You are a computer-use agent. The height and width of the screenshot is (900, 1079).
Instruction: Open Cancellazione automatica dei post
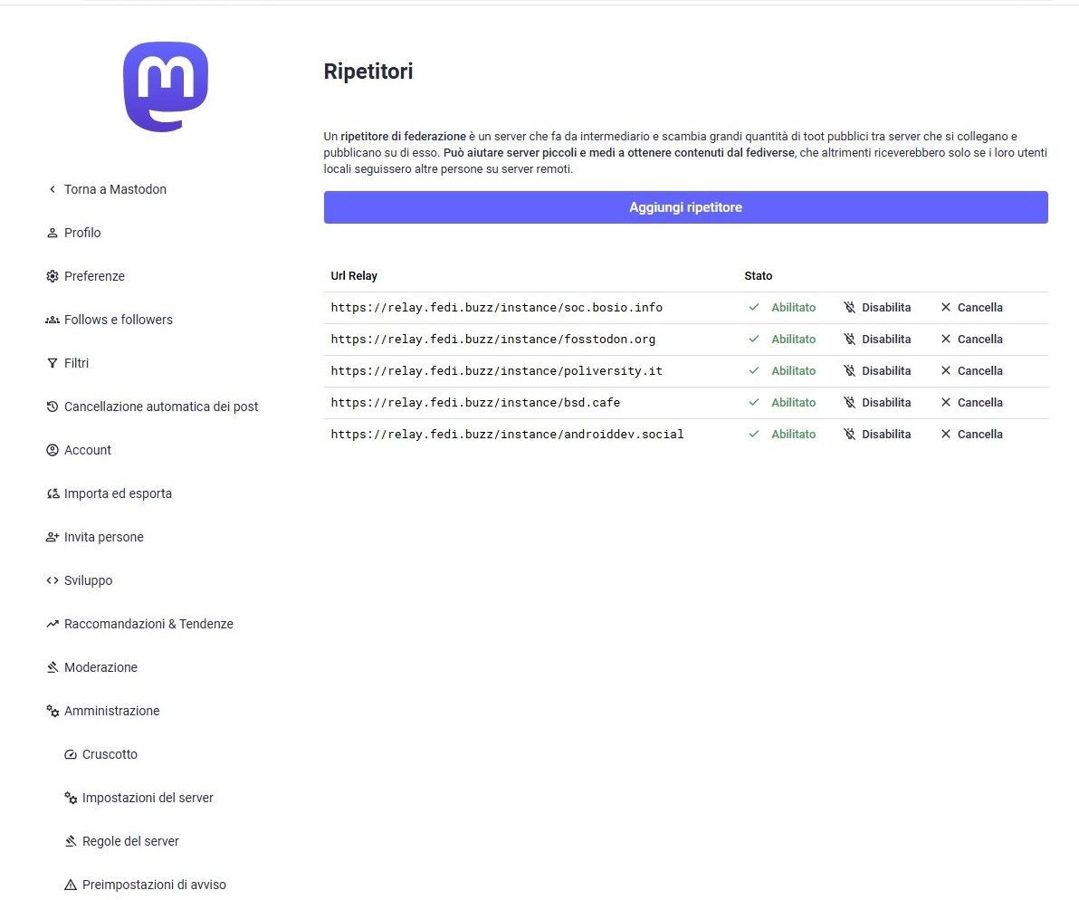coord(160,407)
